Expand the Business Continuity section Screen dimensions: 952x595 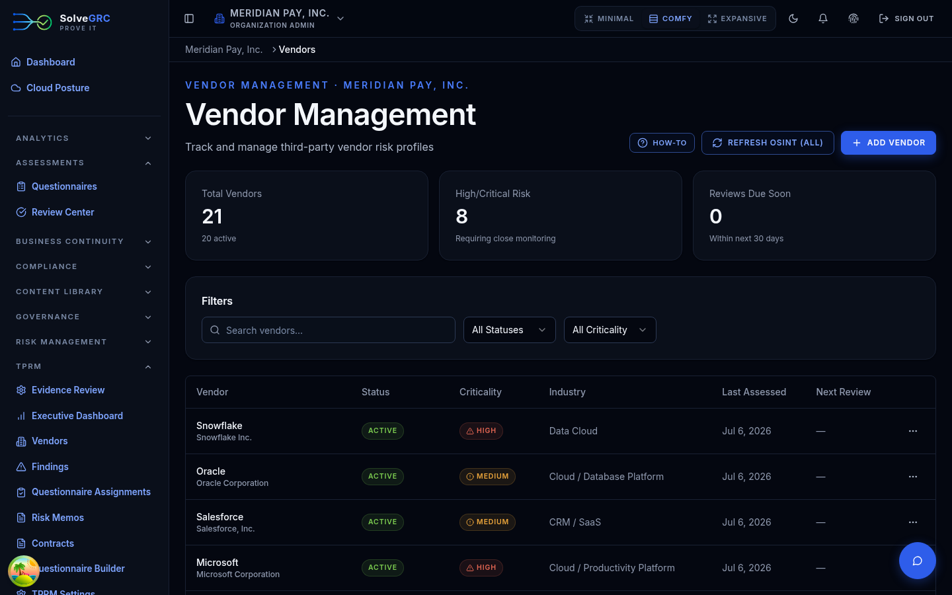pyautogui.click(x=84, y=241)
